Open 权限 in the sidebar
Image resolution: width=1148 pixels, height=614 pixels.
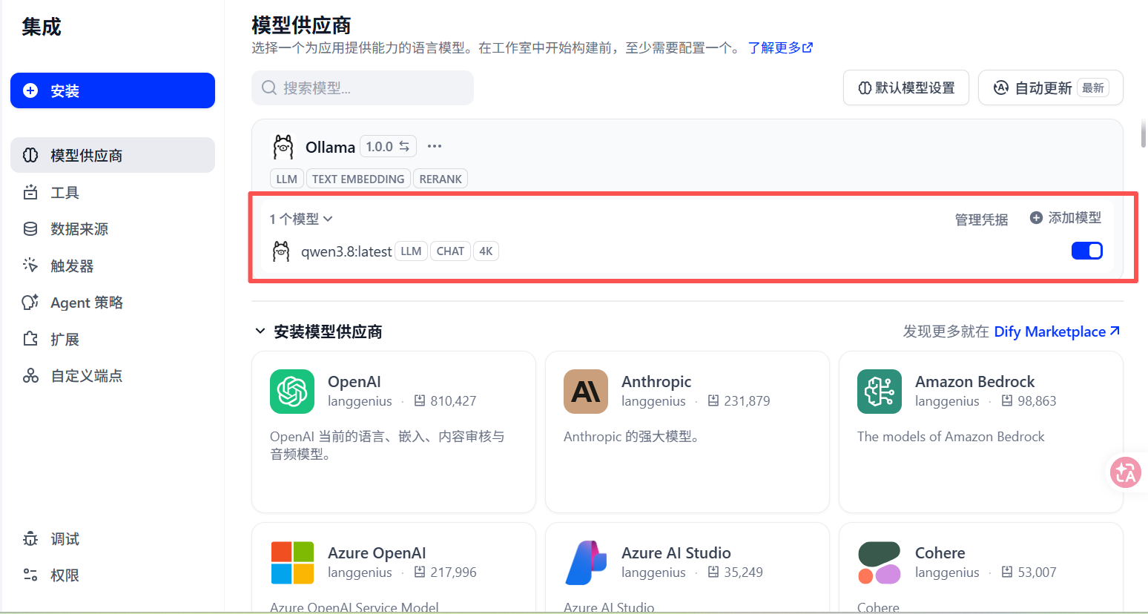point(113,575)
